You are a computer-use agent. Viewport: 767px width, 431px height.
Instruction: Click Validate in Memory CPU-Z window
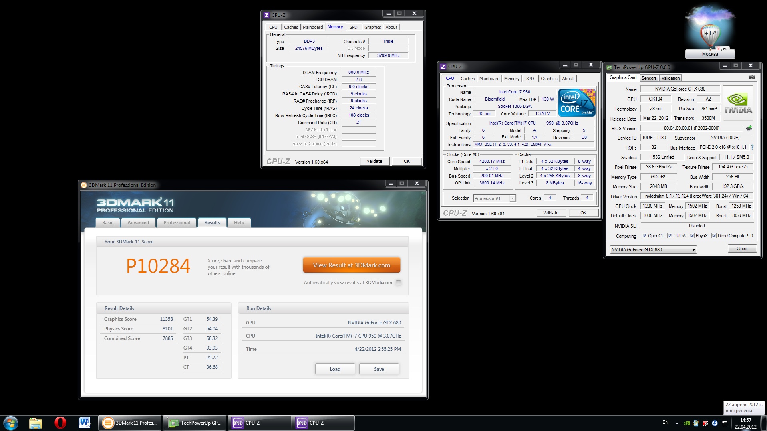374,161
